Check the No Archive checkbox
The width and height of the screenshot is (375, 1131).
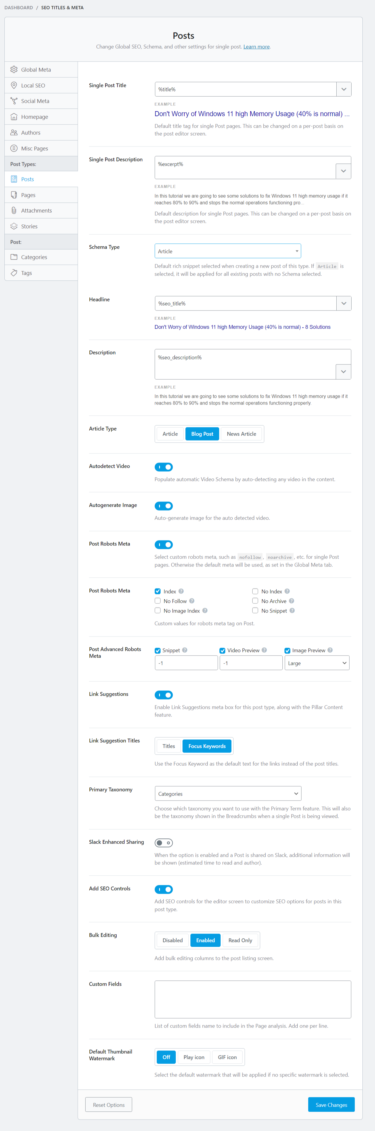pyautogui.click(x=255, y=601)
